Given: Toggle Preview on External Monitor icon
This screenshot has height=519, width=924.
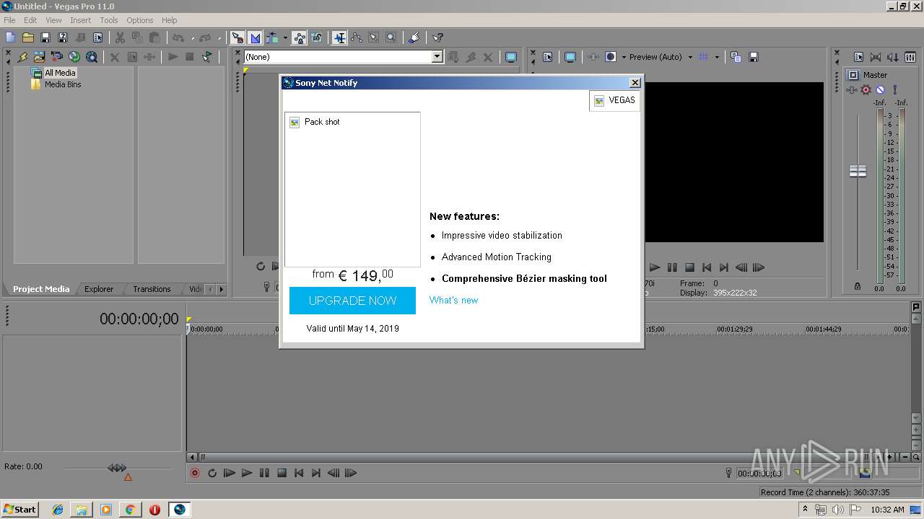Looking at the screenshot, I should coord(570,57).
